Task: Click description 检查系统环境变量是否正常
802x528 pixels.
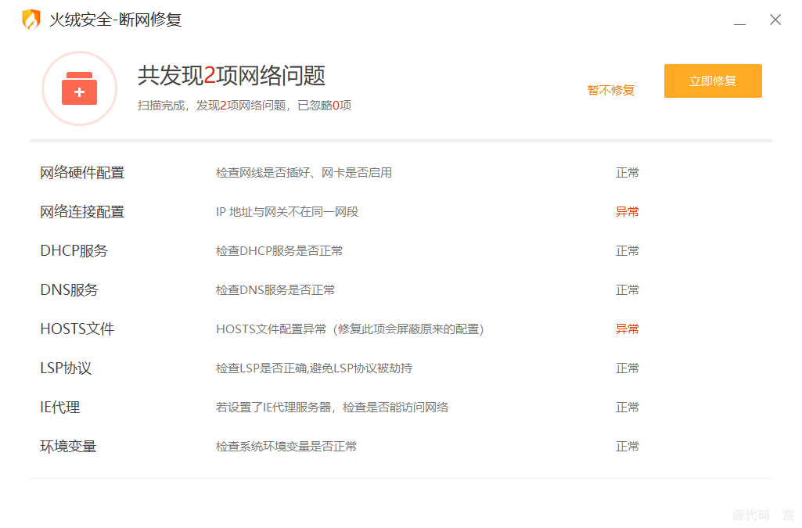Action: [x=286, y=447]
